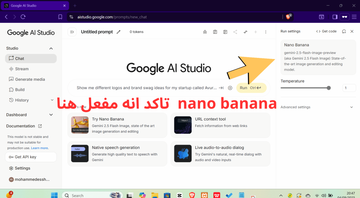Open Brave browser taskbar icon
This screenshot has width=360, height=198.
192,195
